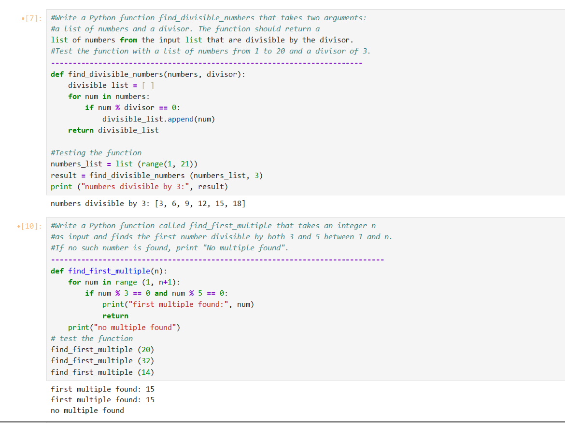The height and width of the screenshot is (423, 565).
Task: Click the line 'return divisible_list'
Action: pyautogui.click(x=113, y=130)
